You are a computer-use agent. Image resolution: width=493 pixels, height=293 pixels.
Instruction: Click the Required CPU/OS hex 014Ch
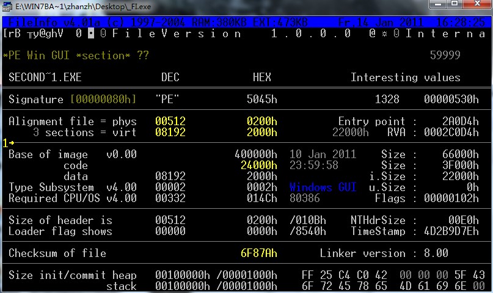(x=262, y=198)
